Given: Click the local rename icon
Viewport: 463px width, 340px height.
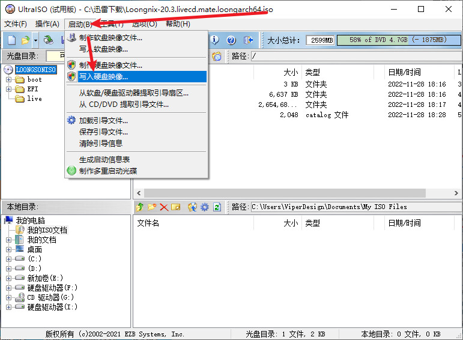Looking at the screenshot, I should click(176, 207).
